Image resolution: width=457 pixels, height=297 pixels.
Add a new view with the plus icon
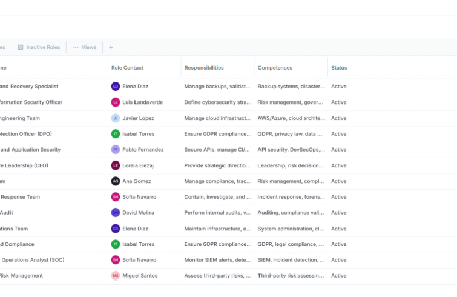(x=111, y=47)
